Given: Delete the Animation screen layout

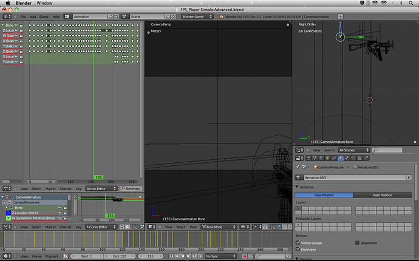Looking at the screenshot, I should coord(116,16).
